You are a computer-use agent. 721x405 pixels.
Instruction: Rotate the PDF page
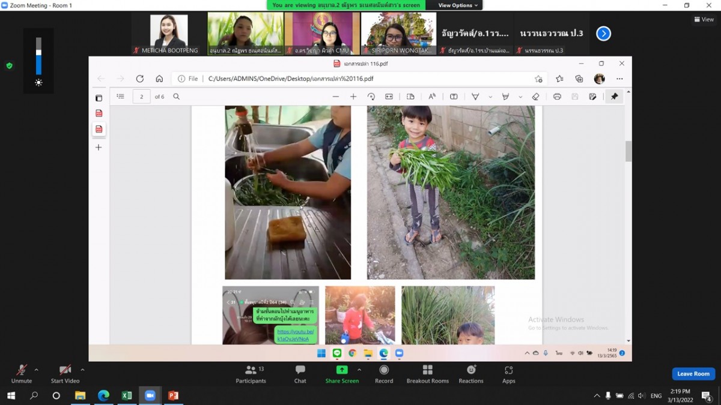click(371, 97)
